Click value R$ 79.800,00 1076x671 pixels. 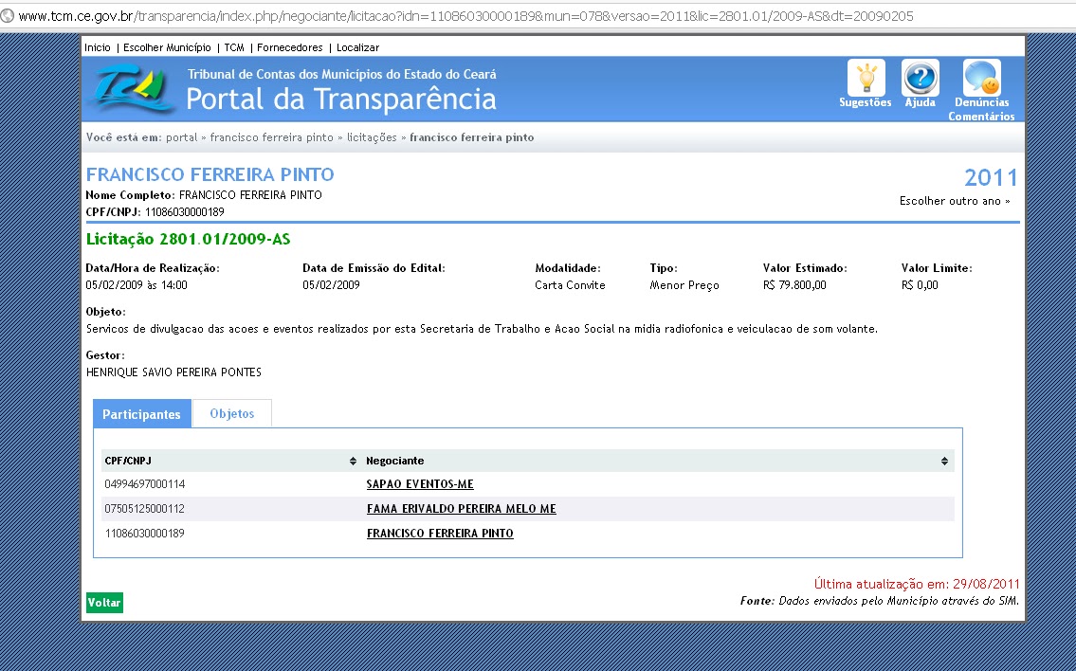(794, 285)
